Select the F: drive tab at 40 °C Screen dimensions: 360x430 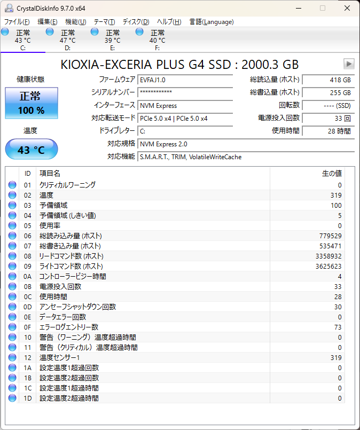[158, 40]
